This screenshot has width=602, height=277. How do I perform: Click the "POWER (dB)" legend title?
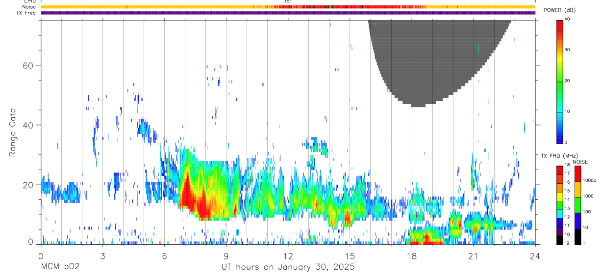(x=560, y=10)
